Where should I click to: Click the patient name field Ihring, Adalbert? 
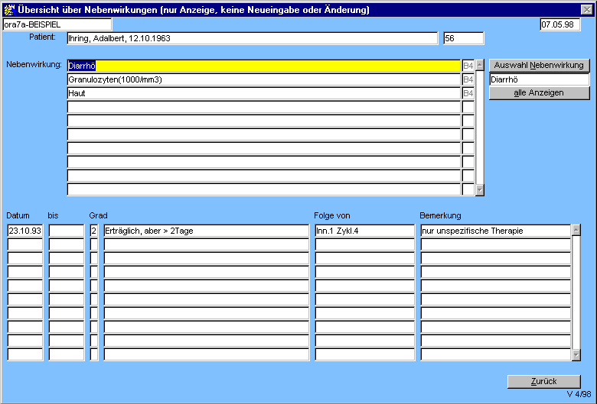point(252,38)
